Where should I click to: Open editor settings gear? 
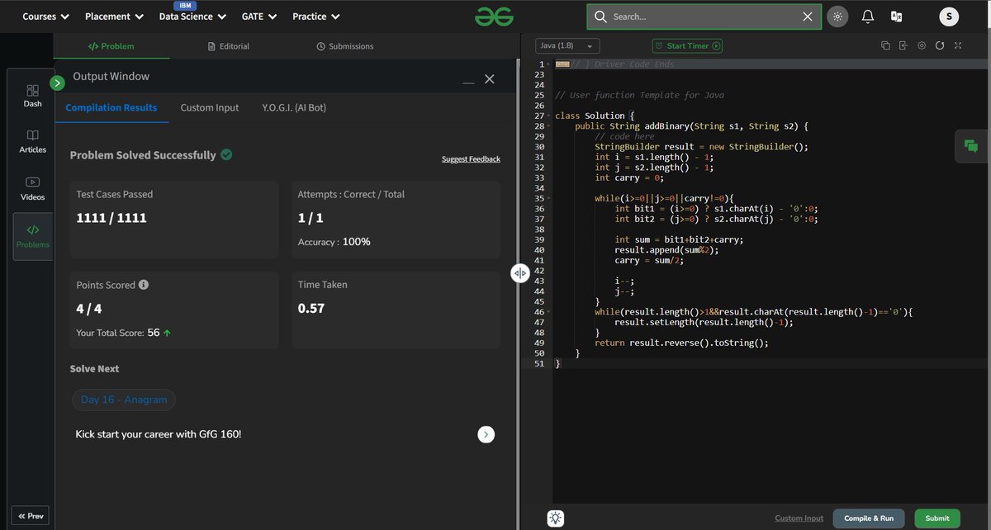coord(922,45)
